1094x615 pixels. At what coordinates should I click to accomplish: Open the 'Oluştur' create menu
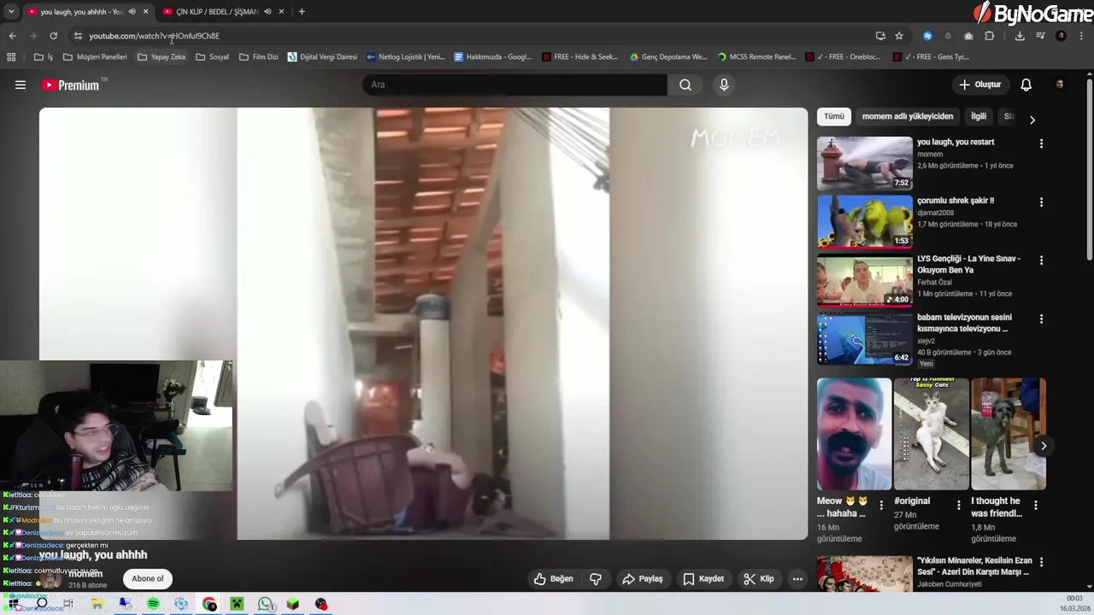pyautogui.click(x=979, y=85)
